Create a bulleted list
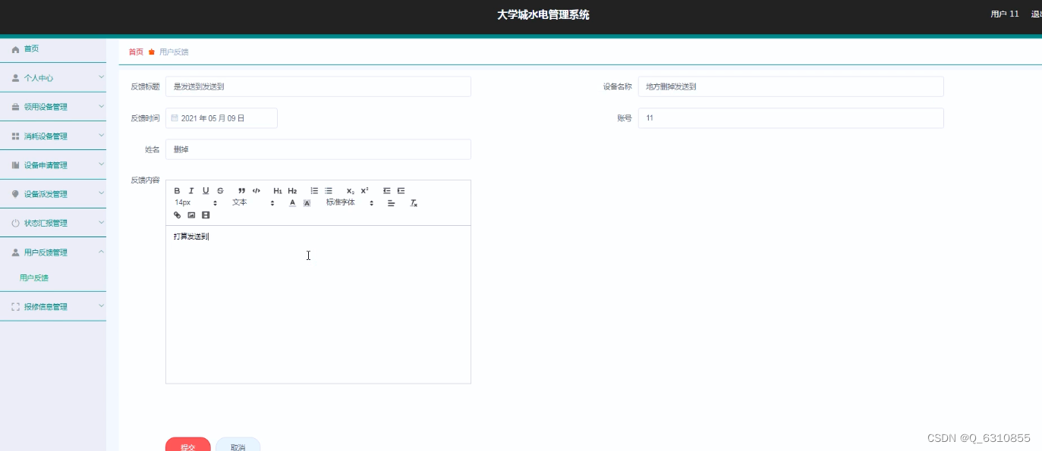The height and width of the screenshot is (451, 1042). [329, 191]
